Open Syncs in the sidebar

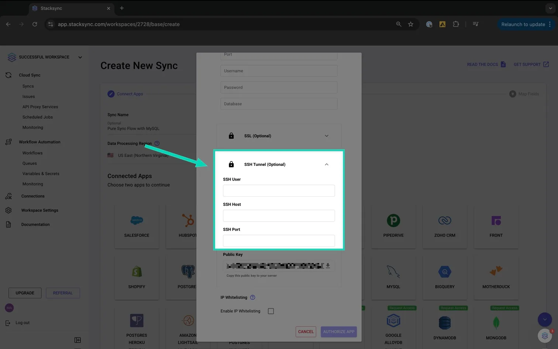pos(28,86)
